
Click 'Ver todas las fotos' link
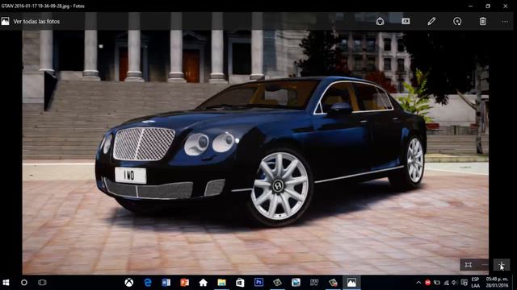coord(36,22)
